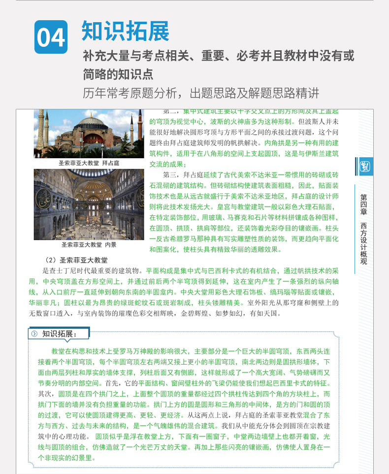Click caption 圣索菲亚大教堂 内景
Screen dimensions: 389x474
coord(89,244)
